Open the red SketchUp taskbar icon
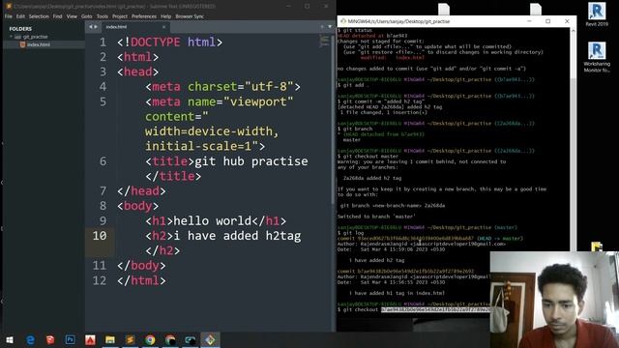 pyautogui.click(x=50, y=339)
